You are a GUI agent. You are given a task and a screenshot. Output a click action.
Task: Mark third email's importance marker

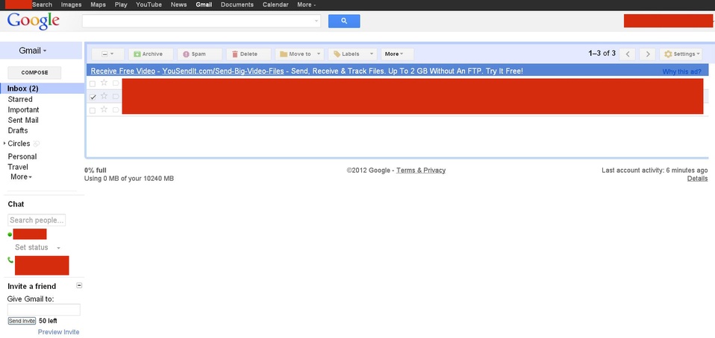click(x=116, y=109)
